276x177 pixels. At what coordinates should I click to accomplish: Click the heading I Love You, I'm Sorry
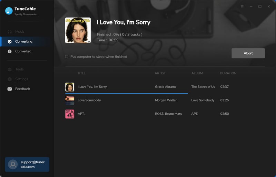coord(124,22)
